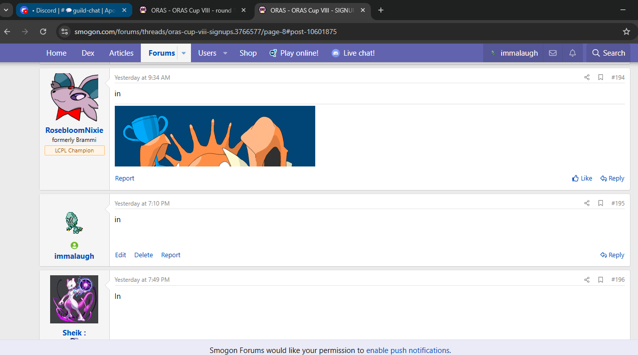This screenshot has height=355, width=638.
Task: Open Sheik's Mewtwo avatar image
Action: [x=74, y=299]
